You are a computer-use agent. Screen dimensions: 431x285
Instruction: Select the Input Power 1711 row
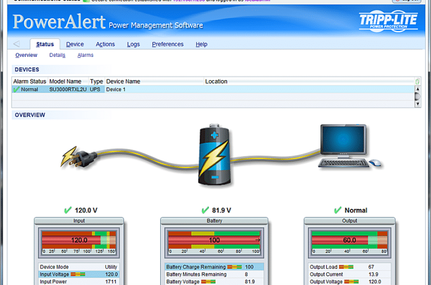(78, 282)
